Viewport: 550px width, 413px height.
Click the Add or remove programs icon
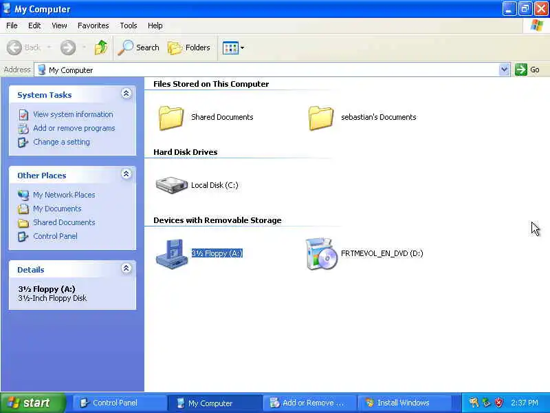[x=23, y=129]
